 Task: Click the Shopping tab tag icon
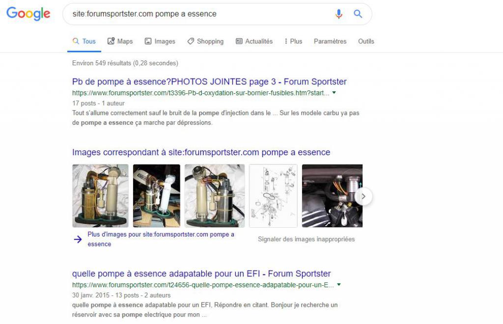pyautogui.click(x=191, y=41)
